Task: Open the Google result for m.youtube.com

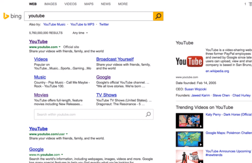Action: pos(36,149)
